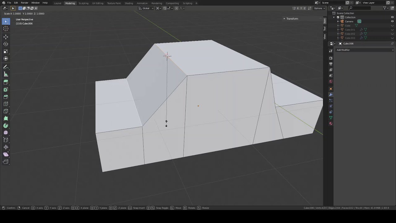Activate the Move tool

pyautogui.click(x=6, y=37)
